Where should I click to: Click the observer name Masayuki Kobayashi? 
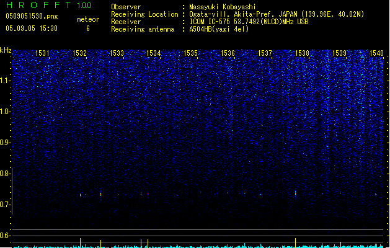point(223,7)
